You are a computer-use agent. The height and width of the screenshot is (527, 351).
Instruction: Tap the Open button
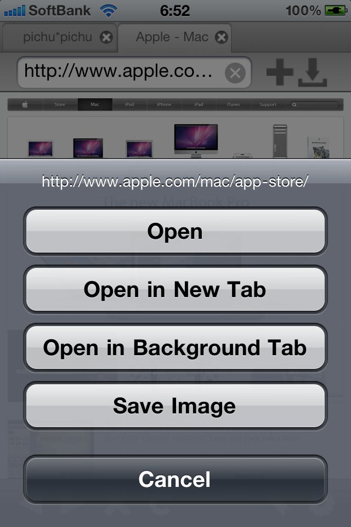click(175, 231)
